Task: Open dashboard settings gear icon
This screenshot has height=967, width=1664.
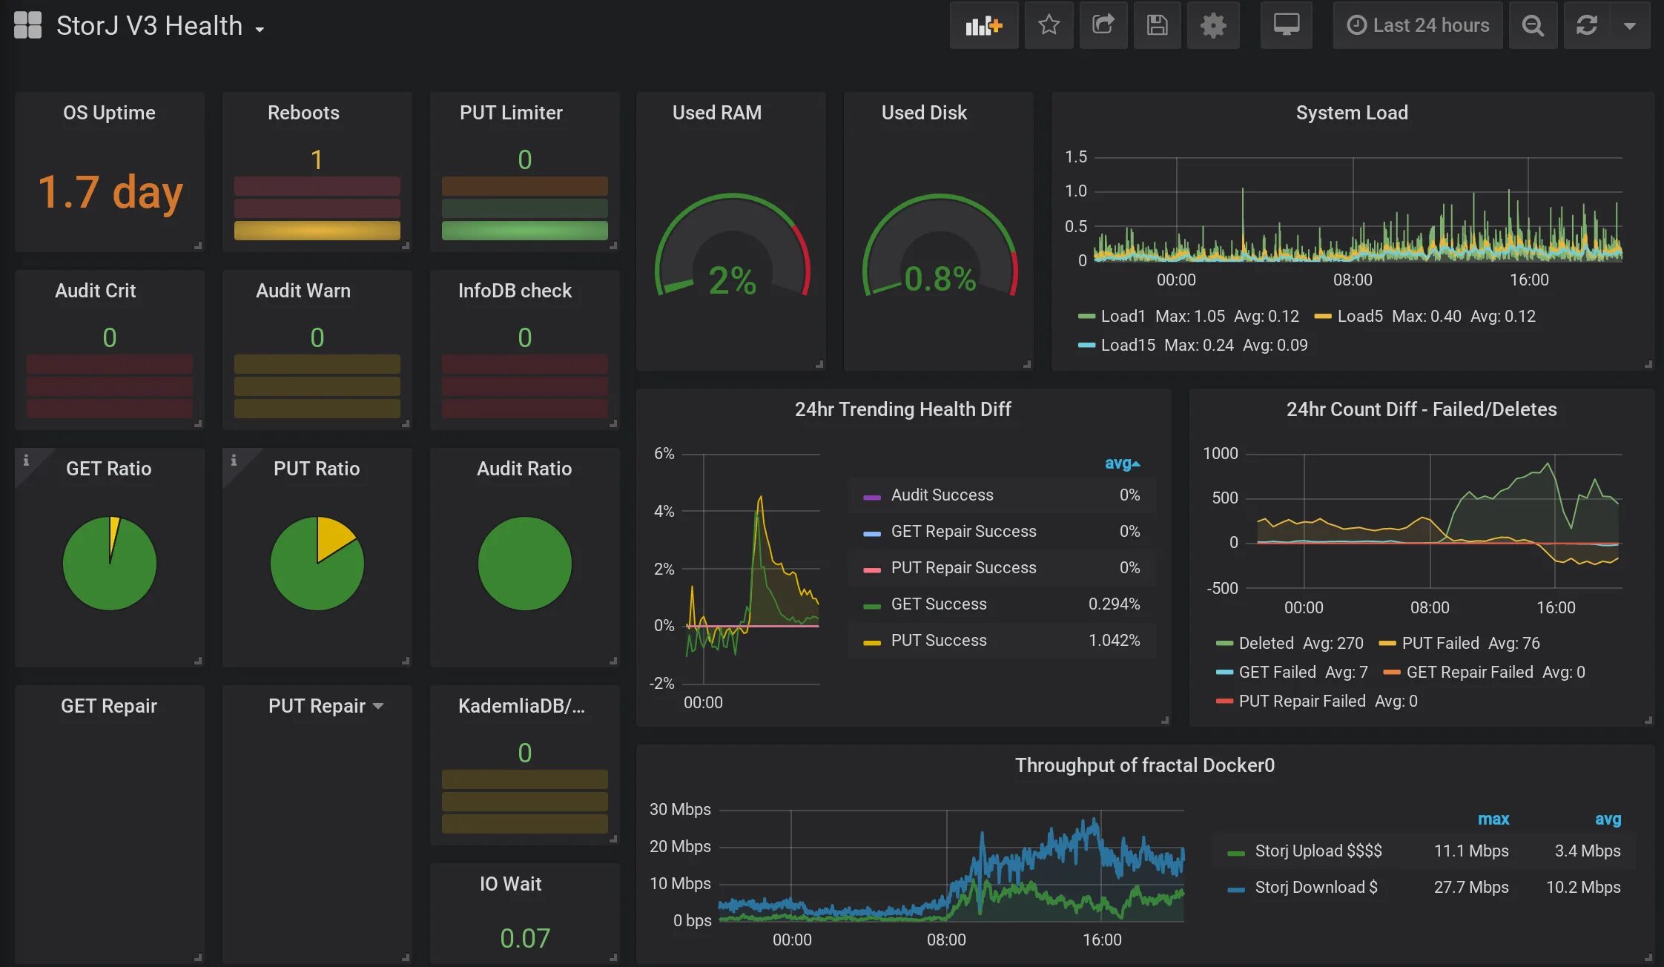Action: (1212, 26)
